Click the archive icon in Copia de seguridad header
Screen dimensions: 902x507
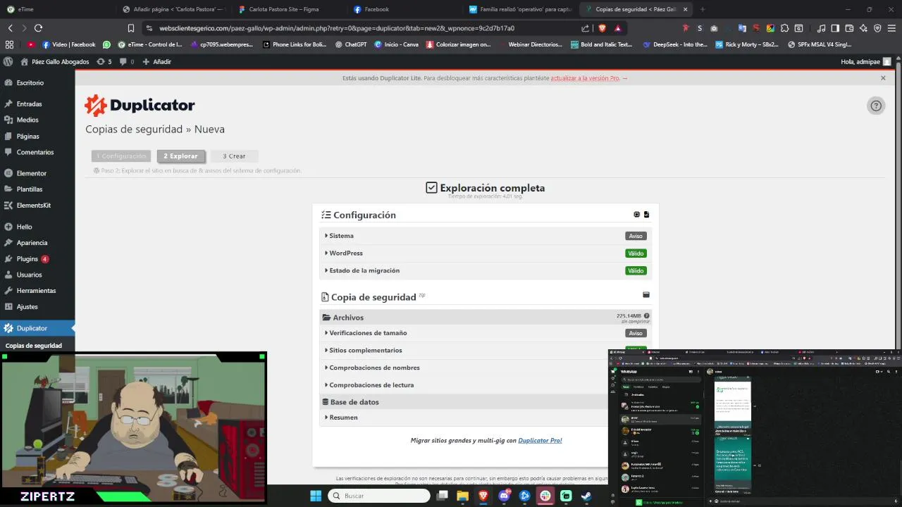click(646, 295)
